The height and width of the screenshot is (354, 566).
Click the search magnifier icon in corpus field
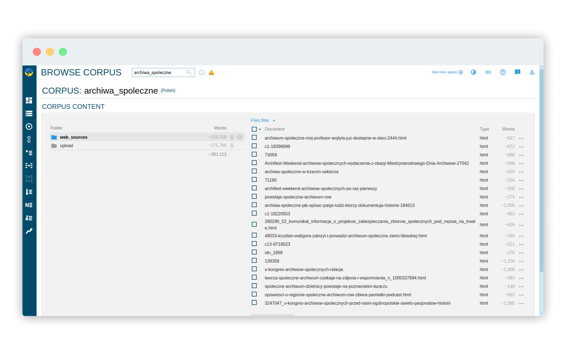pyautogui.click(x=189, y=72)
